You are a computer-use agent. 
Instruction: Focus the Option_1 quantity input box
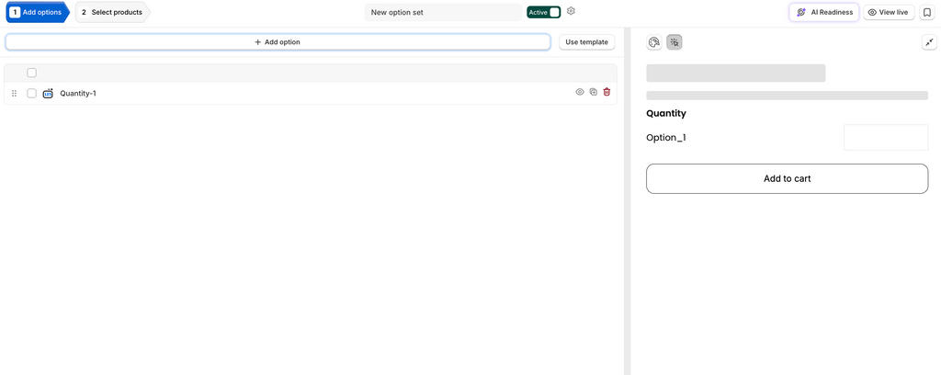coord(886,137)
